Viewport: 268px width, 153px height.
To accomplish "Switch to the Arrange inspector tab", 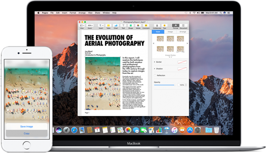I will tap(183, 32).
